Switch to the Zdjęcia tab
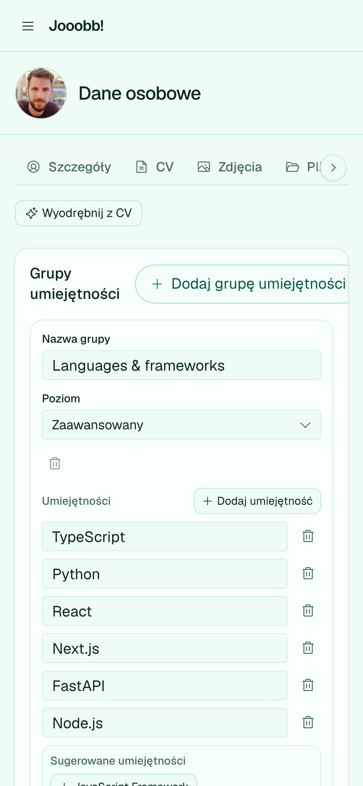The height and width of the screenshot is (786, 363). click(x=230, y=167)
